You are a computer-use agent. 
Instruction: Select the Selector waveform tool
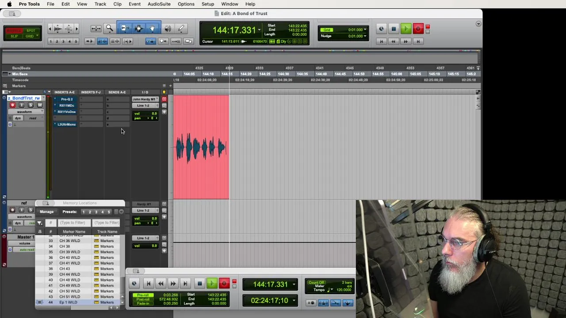pos(138,29)
